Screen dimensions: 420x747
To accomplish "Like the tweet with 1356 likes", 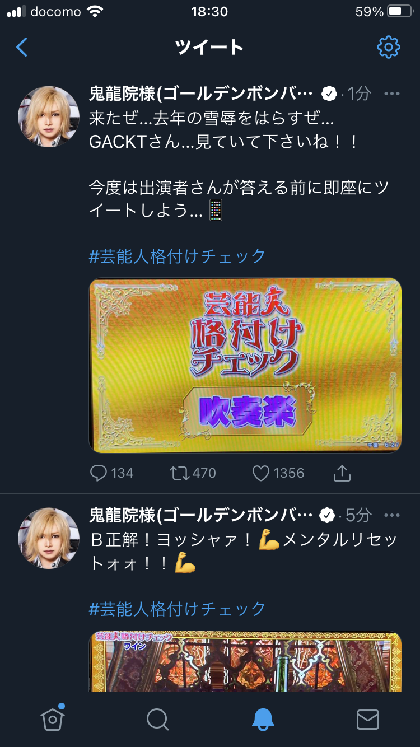I will click(x=278, y=473).
